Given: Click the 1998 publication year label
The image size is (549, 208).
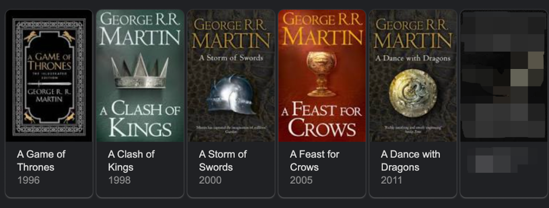Looking at the screenshot, I should (x=119, y=181).
